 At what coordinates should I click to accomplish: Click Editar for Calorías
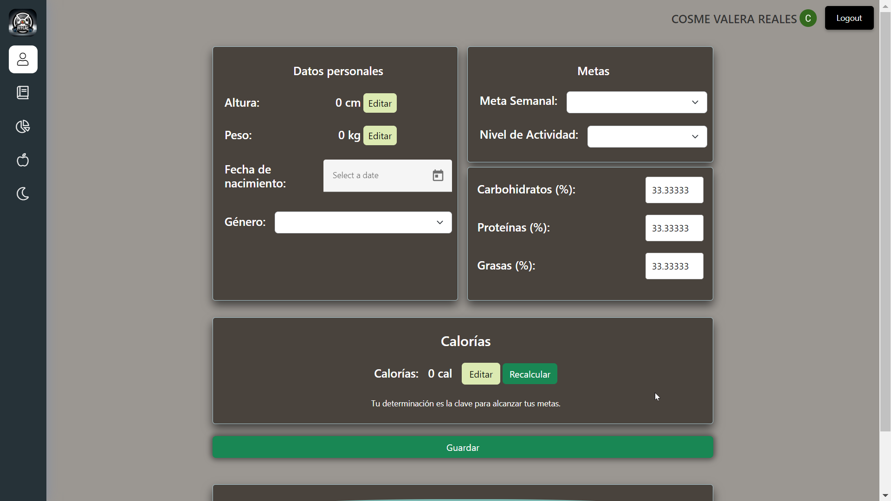pyautogui.click(x=480, y=374)
